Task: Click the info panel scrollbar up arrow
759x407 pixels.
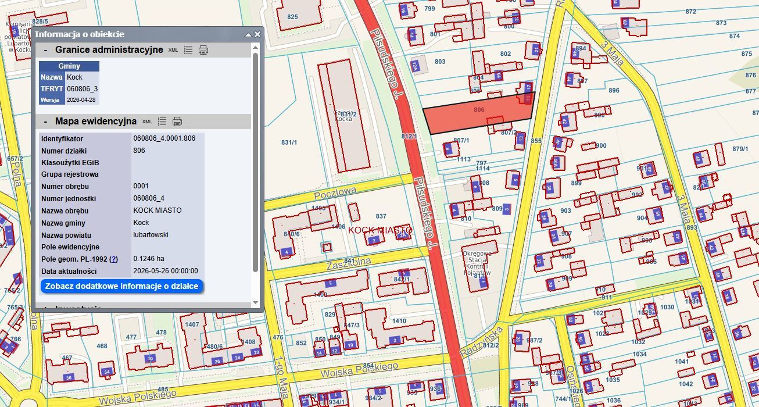Action: (255, 47)
